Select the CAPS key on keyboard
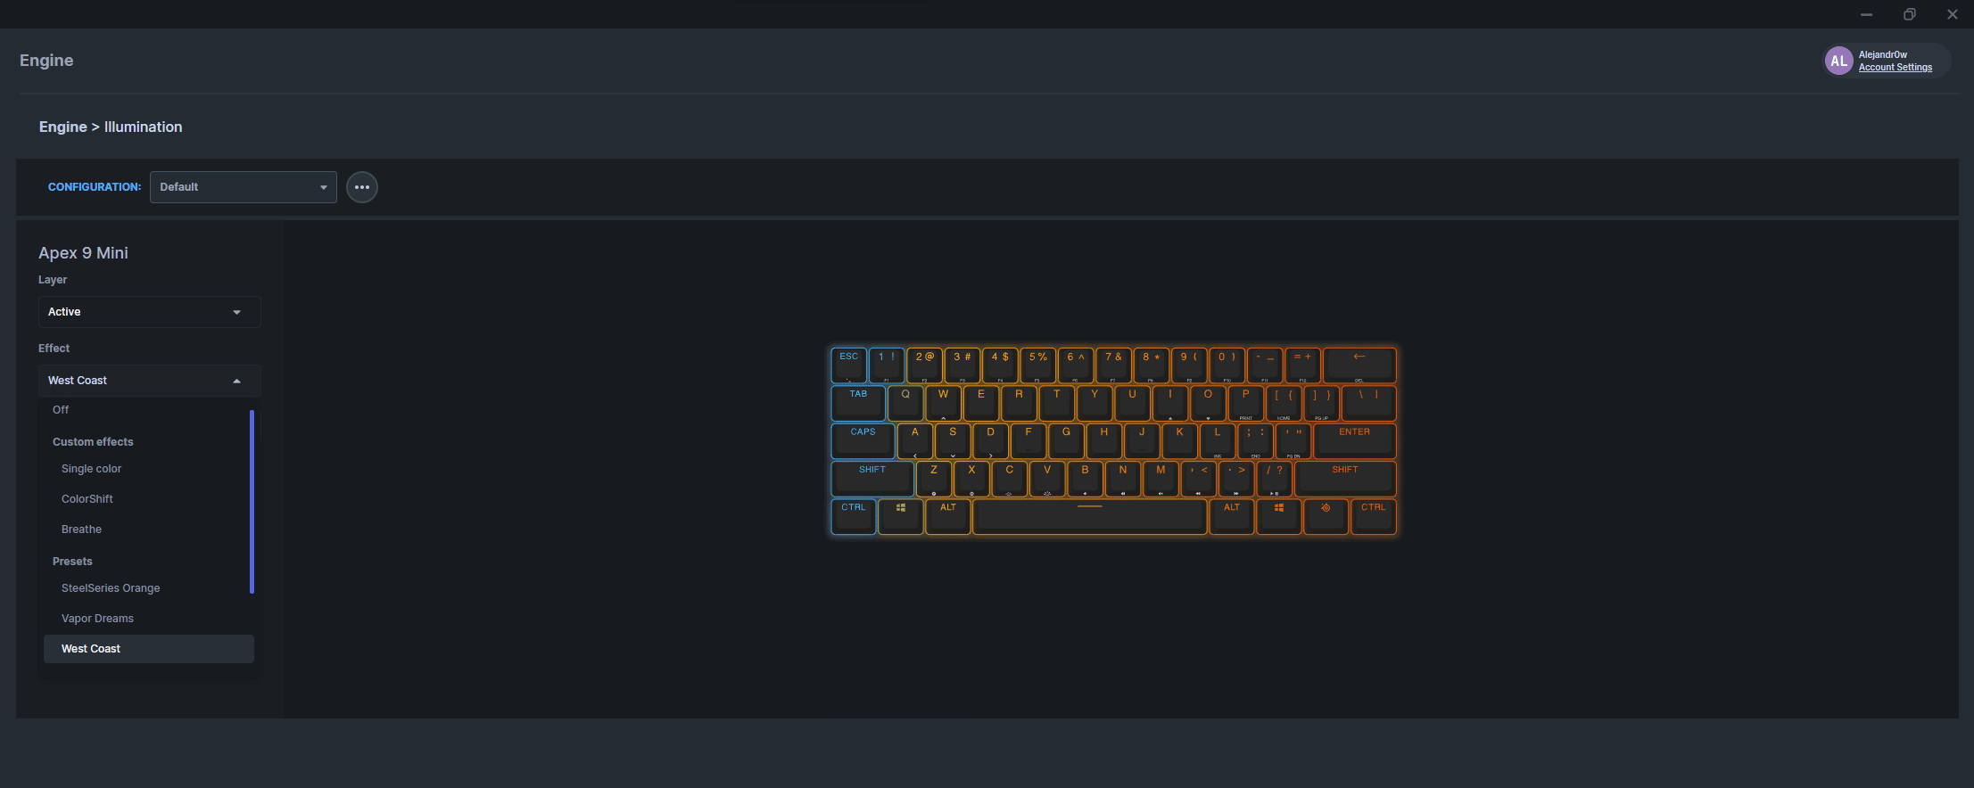1974x788 pixels. [863, 440]
